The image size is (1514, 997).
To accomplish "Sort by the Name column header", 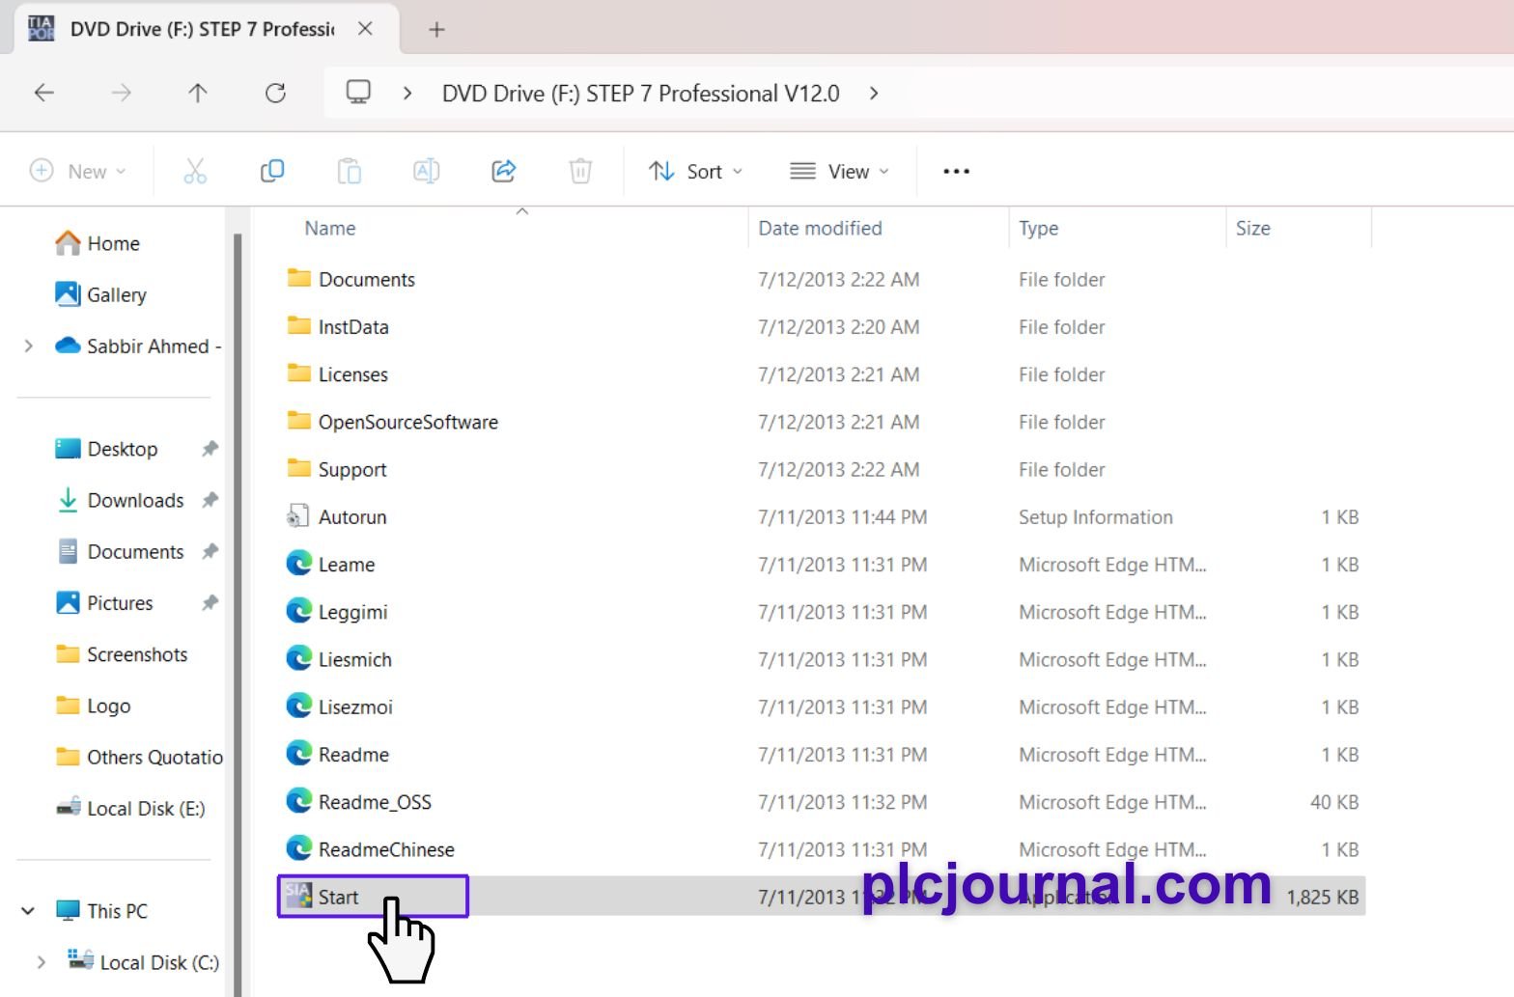I will tap(330, 228).
